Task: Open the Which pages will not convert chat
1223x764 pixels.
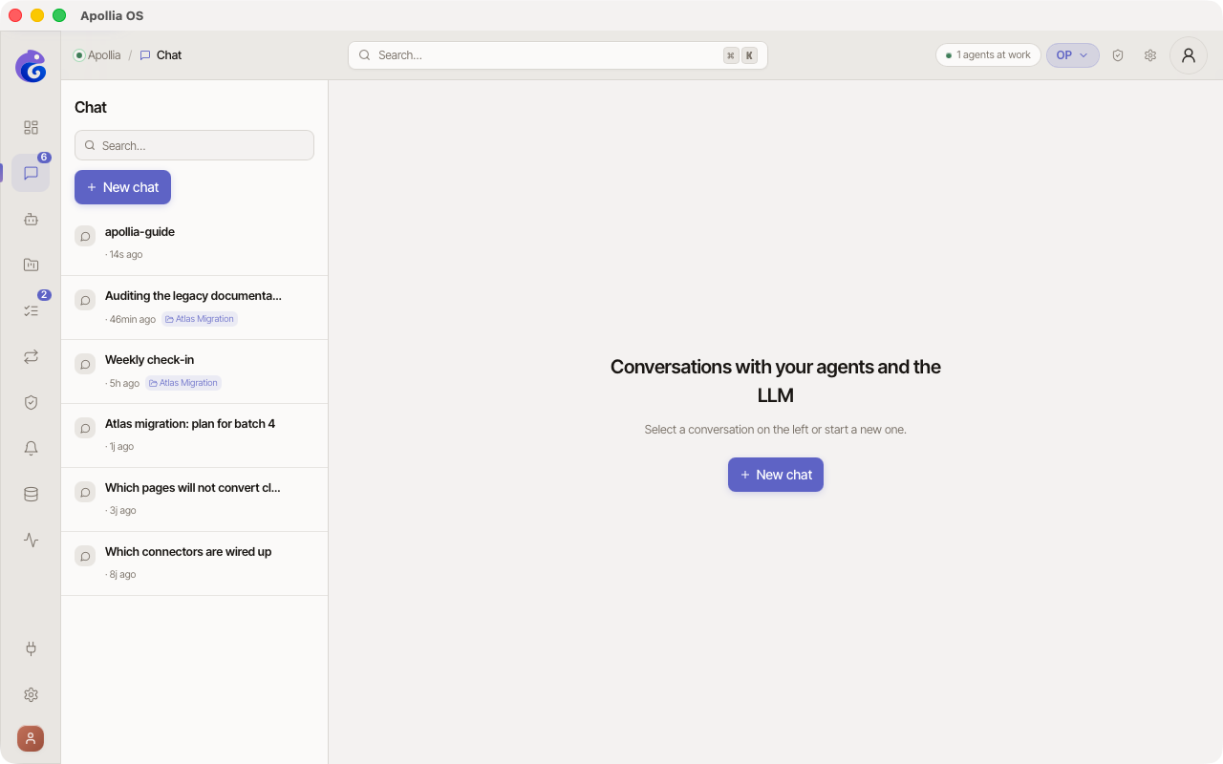Action: [x=194, y=499]
